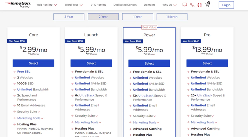Choose the 1 Month billing term
The width and height of the screenshot is (248, 137).
coord(172,17)
